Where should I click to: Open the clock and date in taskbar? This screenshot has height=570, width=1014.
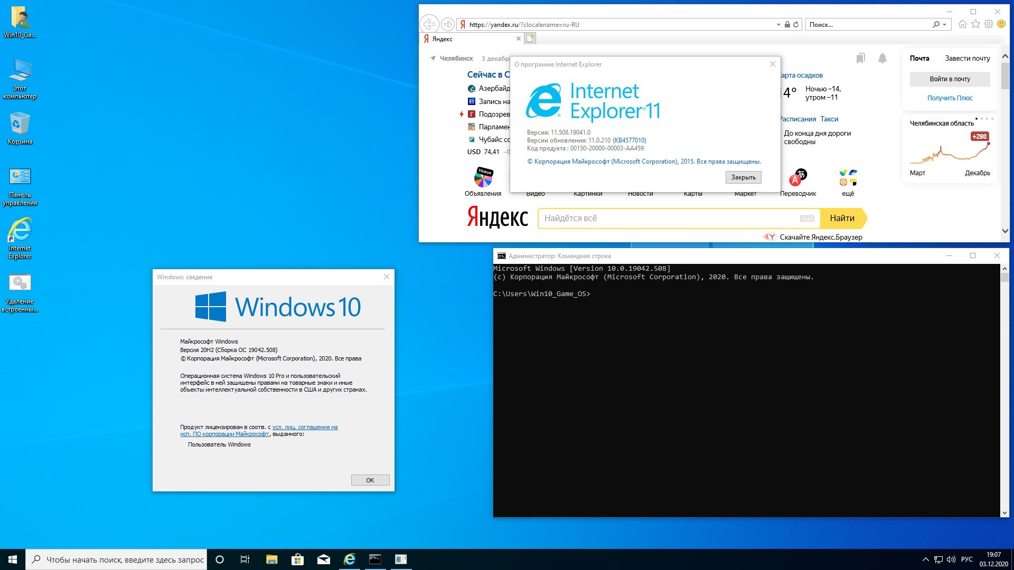(994, 559)
